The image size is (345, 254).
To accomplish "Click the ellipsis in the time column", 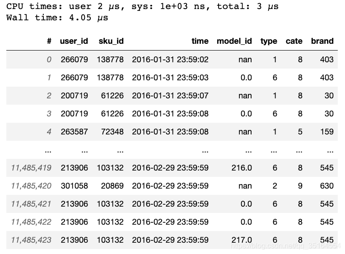I will [205, 150].
